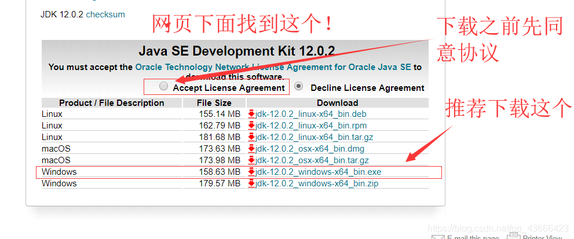Click red download arrow icon for linux deb
574x239 pixels.
(251, 114)
